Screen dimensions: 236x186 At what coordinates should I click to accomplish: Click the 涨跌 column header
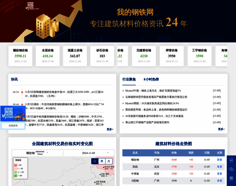[191, 153]
